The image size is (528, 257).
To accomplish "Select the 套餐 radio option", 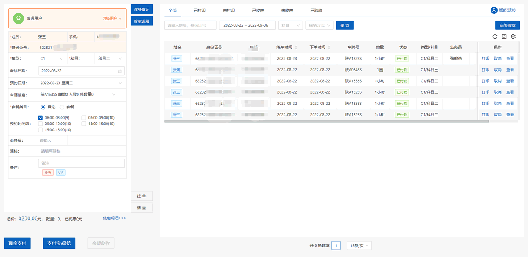I will (x=62, y=107).
